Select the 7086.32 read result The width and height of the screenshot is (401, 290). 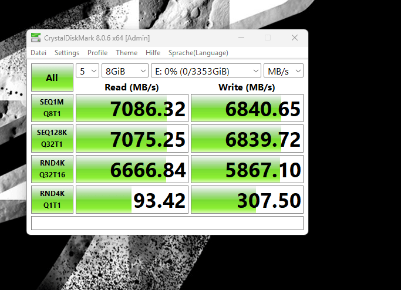click(132, 108)
